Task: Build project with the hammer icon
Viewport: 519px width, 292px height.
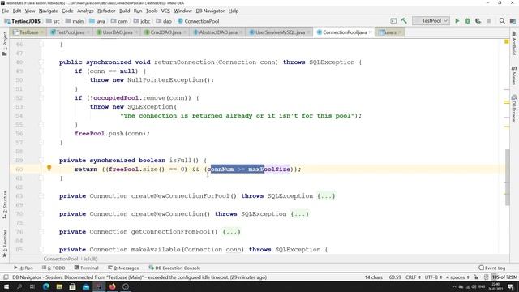Action: click(x=404, y=21)
